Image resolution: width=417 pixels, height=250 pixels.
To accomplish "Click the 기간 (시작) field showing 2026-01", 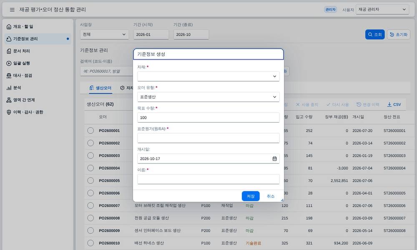I will (151, 35).
